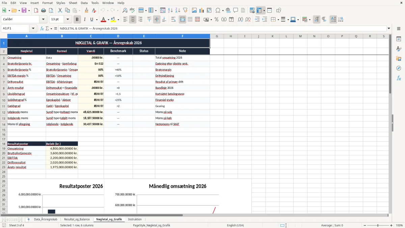This screenshot has width=405, height=228.
Task: Insert Pivot Table icon
Action: (x=209, y=10)
